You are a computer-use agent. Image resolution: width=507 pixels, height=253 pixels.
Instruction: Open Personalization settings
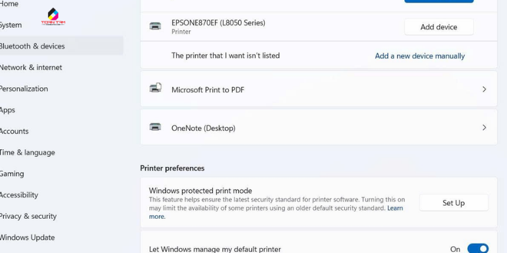24,89
